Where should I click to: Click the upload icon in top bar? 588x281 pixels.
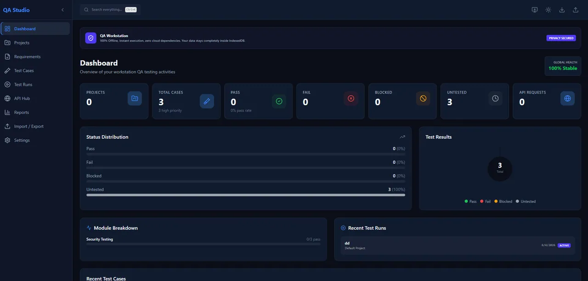tap(576, 10)
